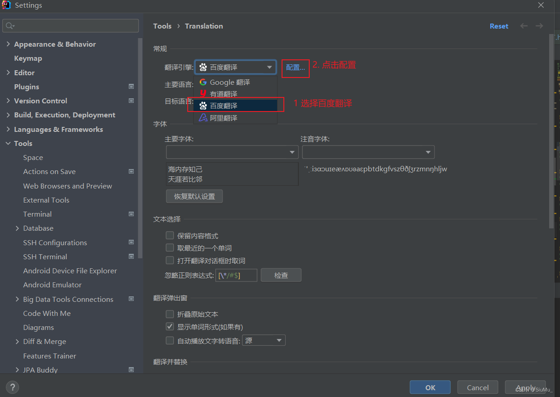
Task: Expand the Database tree node
Action: coord(17,228)
